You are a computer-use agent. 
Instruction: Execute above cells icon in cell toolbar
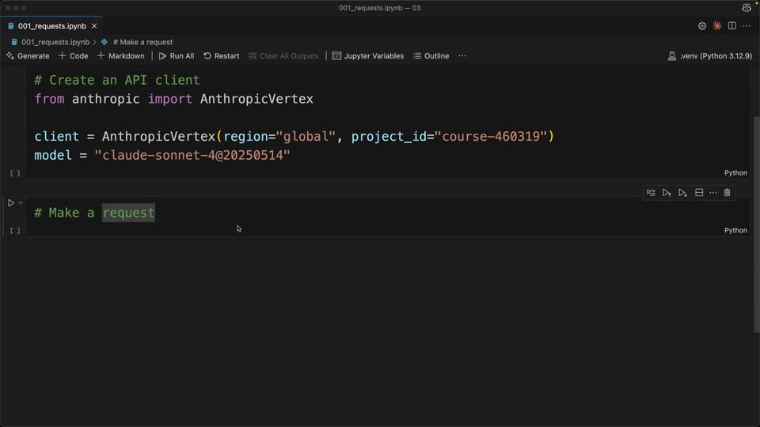click(667, 193)
